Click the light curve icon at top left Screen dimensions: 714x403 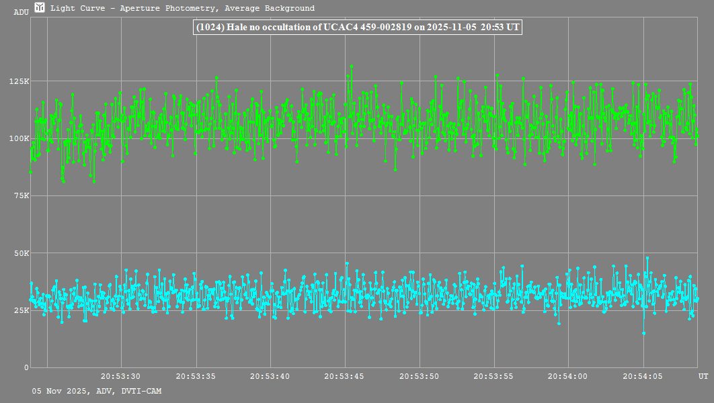pyautogui.click(x=40, y=8)
